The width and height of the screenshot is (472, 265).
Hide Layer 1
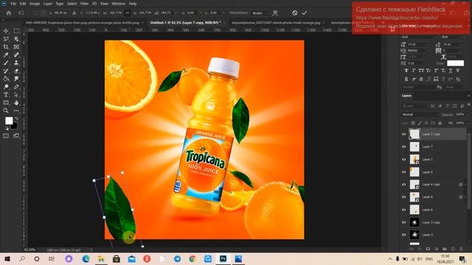[404, 160]
